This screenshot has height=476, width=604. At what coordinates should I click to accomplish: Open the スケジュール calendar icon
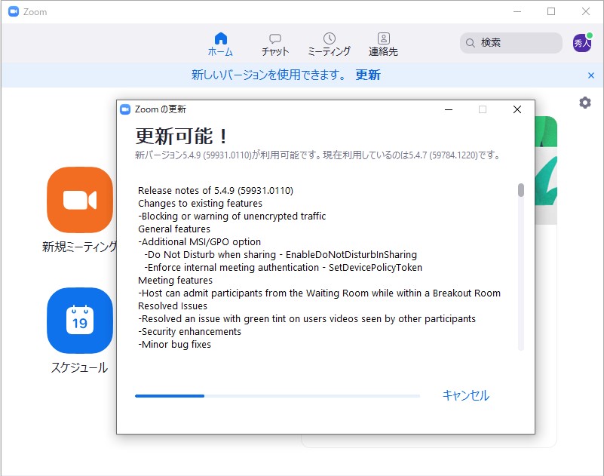click(79, 321)
